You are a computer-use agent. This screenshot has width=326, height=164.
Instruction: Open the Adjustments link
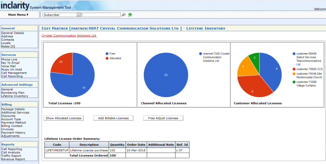[x=11, y=136]
